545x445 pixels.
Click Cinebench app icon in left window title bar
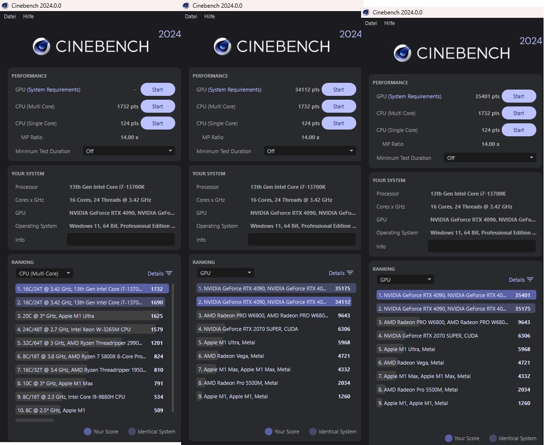click(x=5, y=5)
